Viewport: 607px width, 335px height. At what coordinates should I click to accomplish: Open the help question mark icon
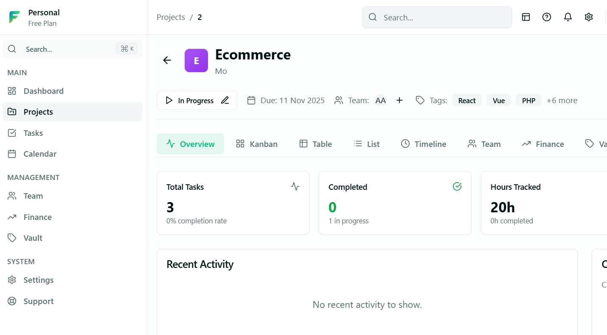coord(547,17)
